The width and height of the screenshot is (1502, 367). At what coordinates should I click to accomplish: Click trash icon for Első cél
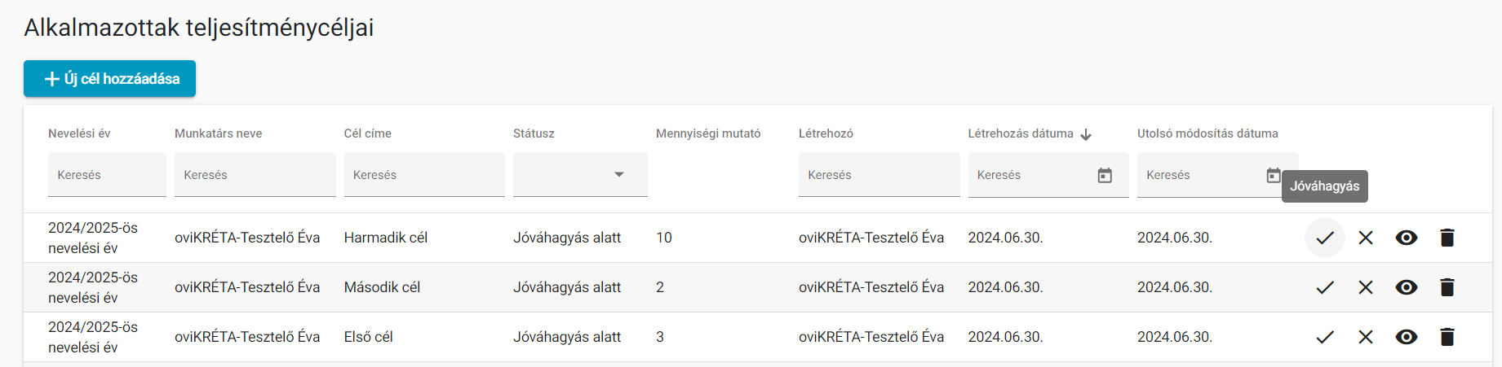[x=1447, y=337]
